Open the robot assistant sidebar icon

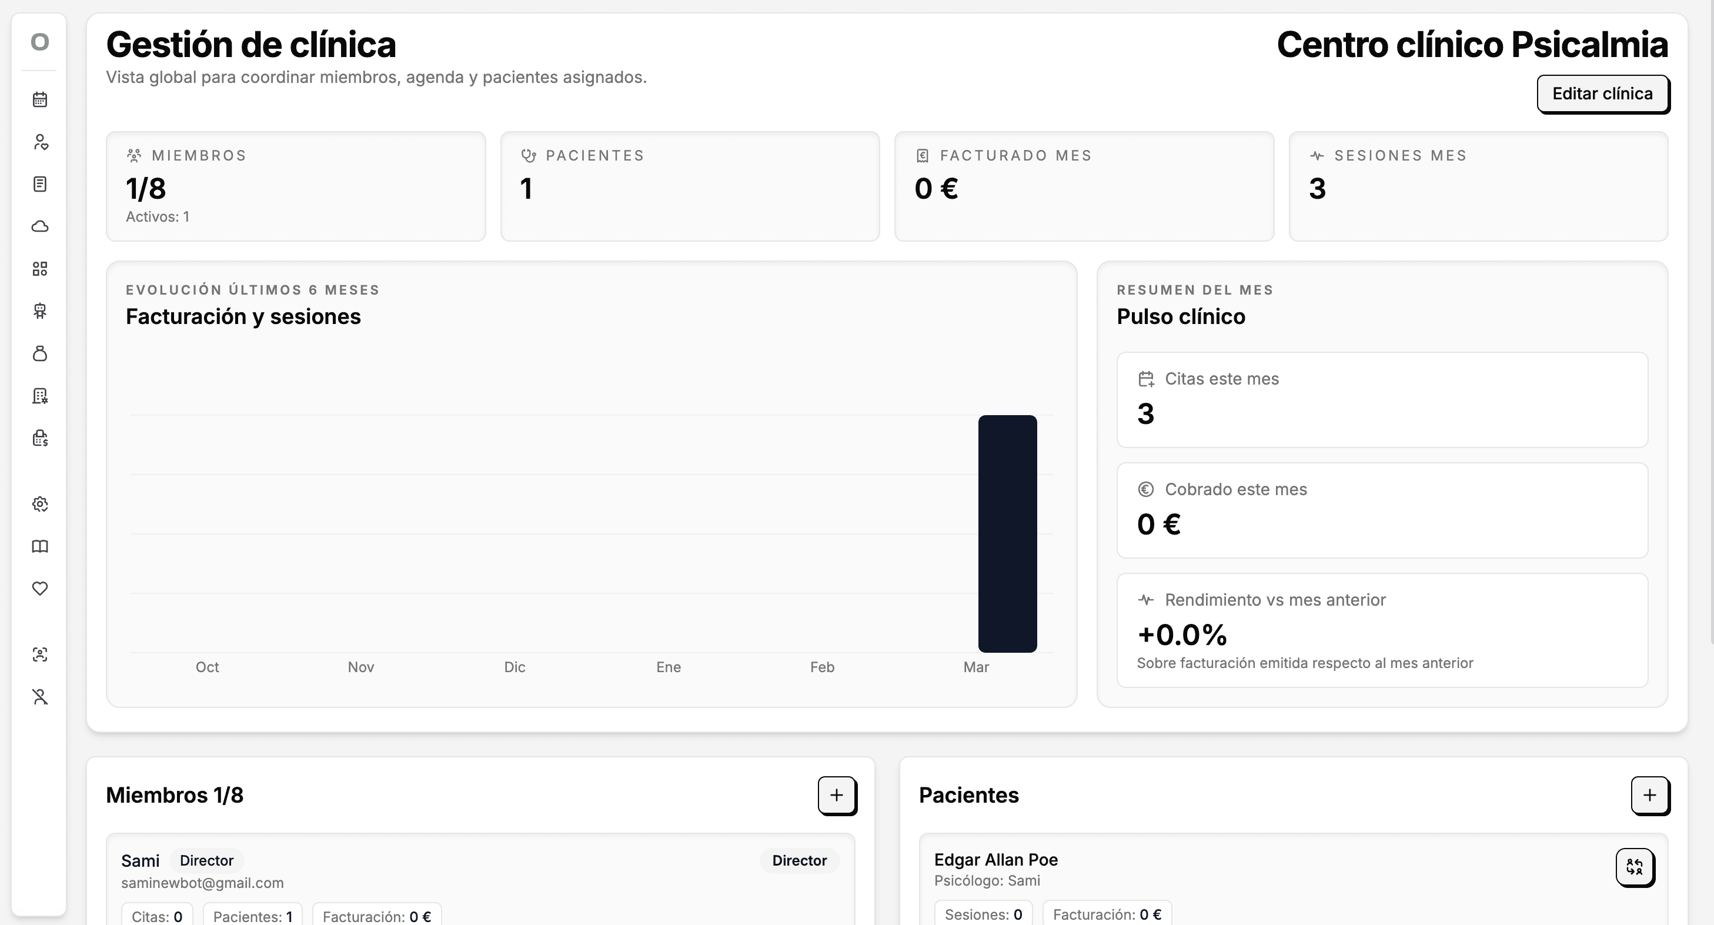point(40,310)
